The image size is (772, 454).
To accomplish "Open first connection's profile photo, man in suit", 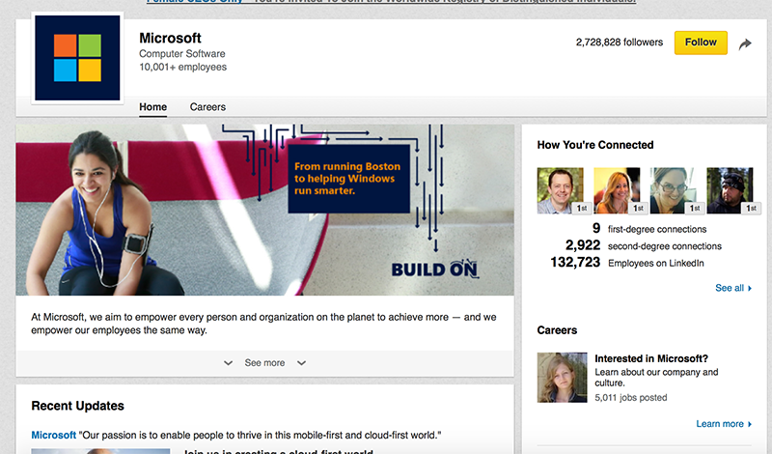I will [x=561, y=190].
